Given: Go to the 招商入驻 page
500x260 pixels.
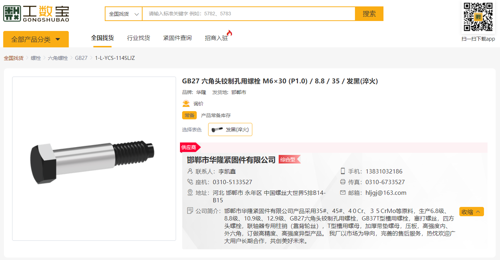Looking at the screenshot, I should (x=216, y=38).
